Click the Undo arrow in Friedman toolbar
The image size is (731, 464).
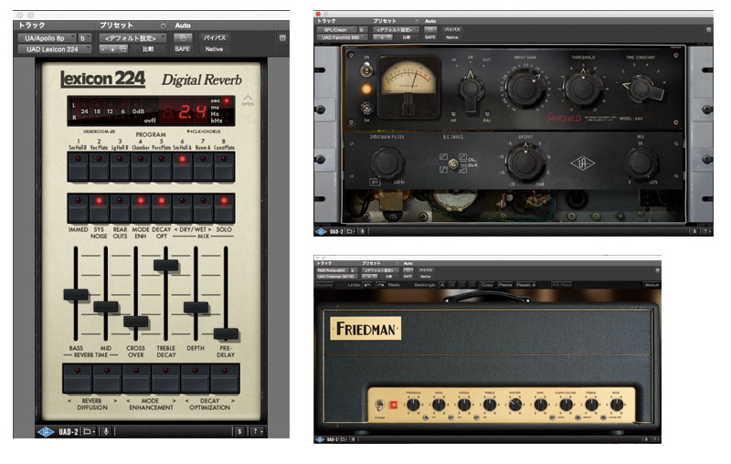[368, 285]
